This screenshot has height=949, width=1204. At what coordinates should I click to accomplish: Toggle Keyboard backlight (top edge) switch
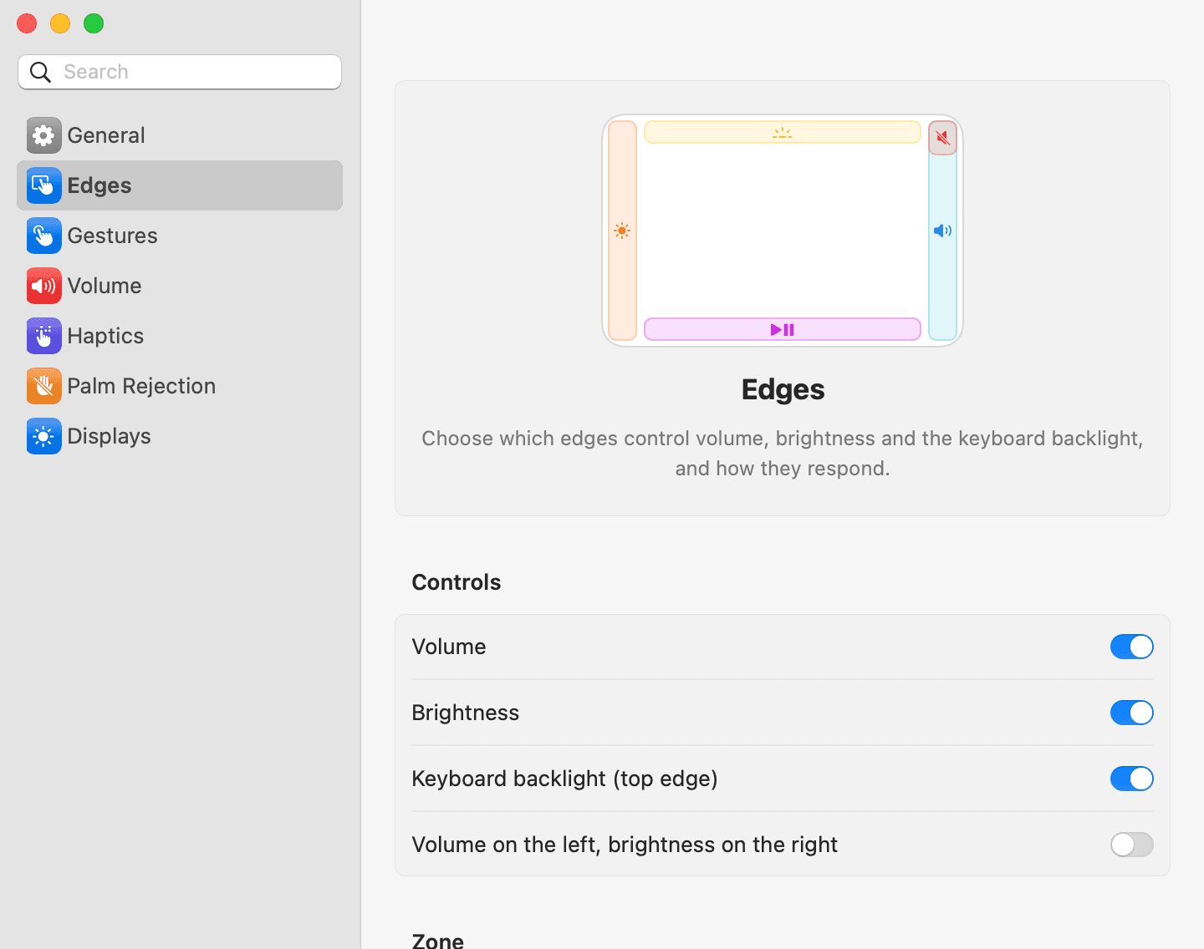pyautogui.click(x=1132, y=779)
